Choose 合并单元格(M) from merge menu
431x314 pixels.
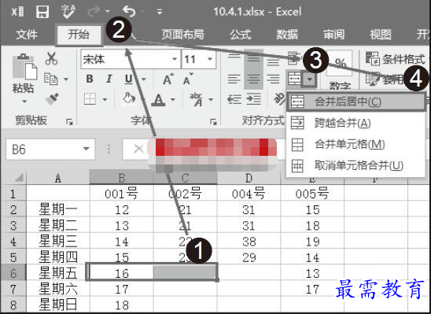point(355,144)
